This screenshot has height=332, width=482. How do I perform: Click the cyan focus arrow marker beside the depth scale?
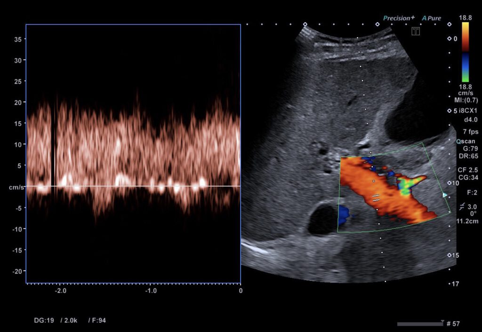[445, 195]
